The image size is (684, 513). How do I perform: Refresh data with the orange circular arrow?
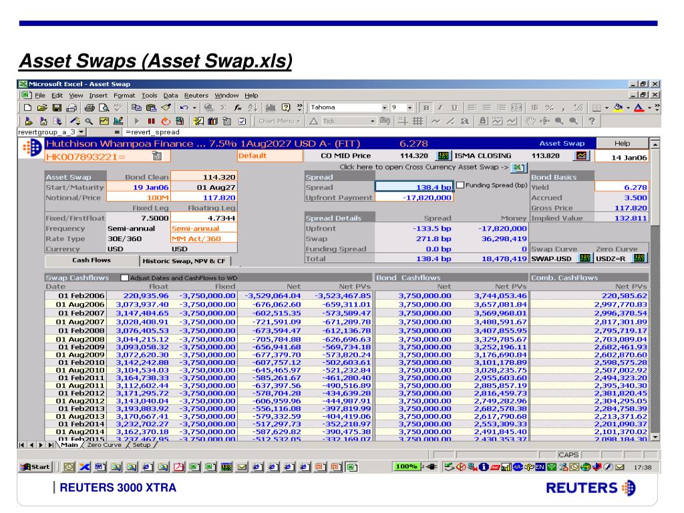pyautogui.click(x=166, y=121)
